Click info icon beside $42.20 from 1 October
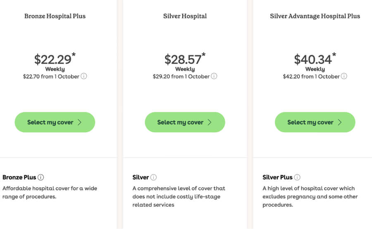This screenshot has height=229, width=372. click(344, 76)
